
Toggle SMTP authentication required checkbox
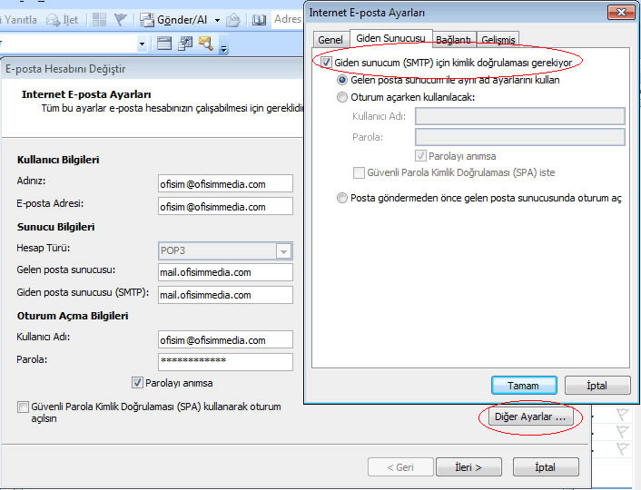(326, 63)
